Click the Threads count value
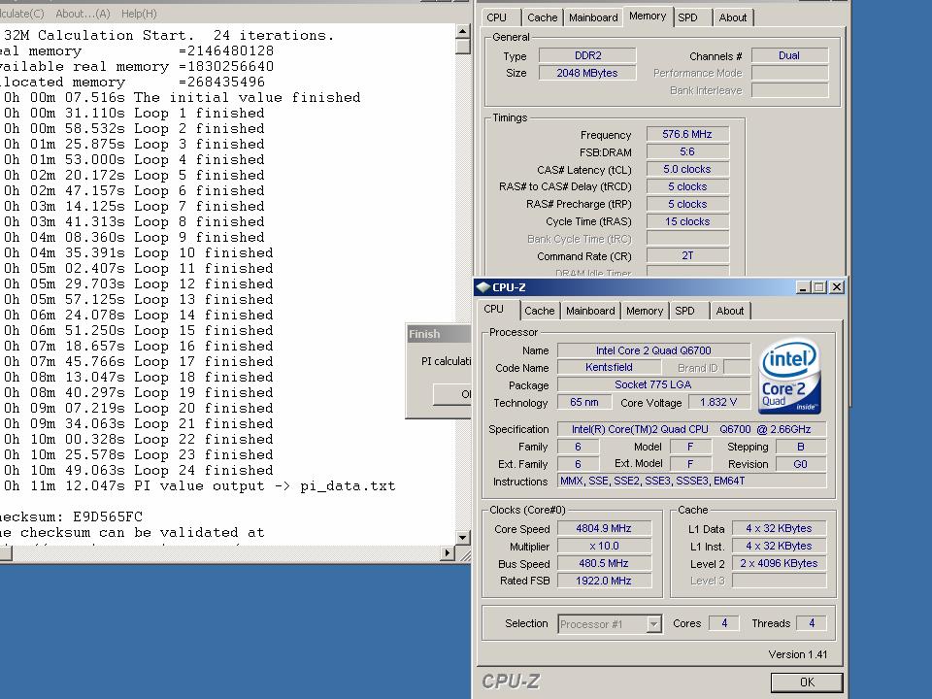 pos(812,623)
